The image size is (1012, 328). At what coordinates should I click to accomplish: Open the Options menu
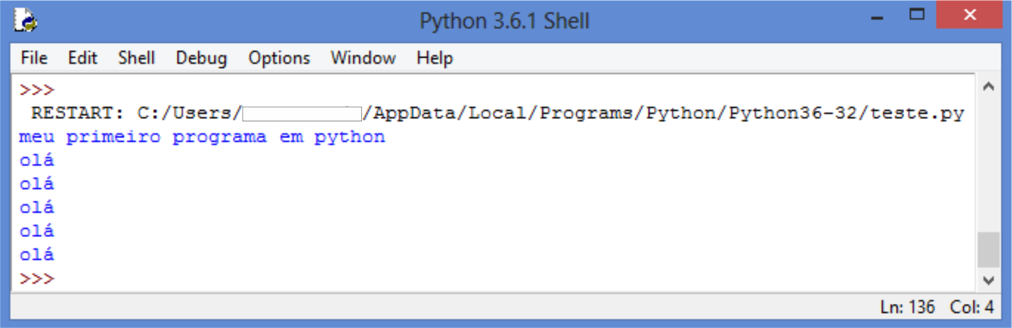click(279, 58)
